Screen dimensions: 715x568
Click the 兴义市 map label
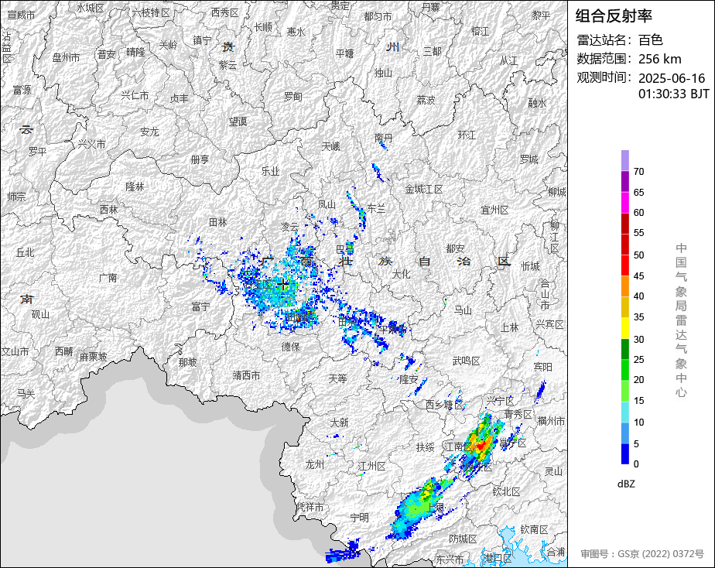pos(91,144)
